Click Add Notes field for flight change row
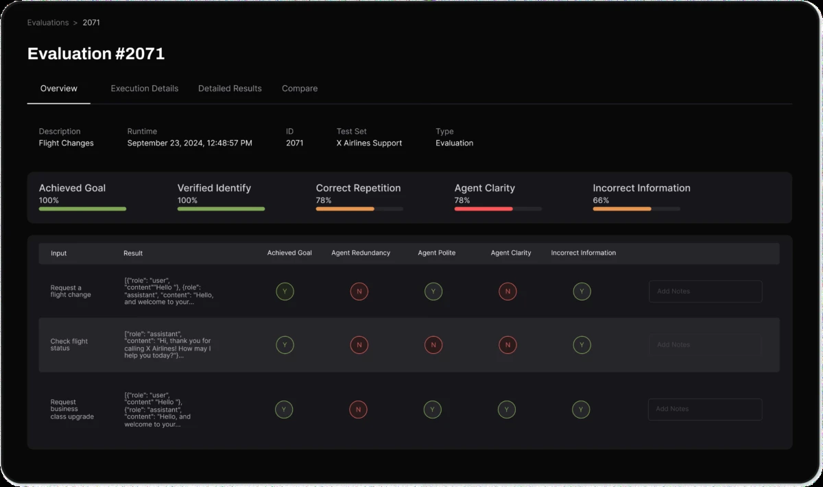The height and width of the screenshot is (487, 823). pos(705,292)
